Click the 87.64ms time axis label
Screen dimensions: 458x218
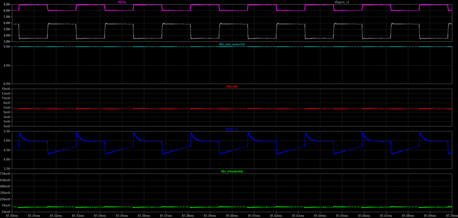tap(320, 216)
